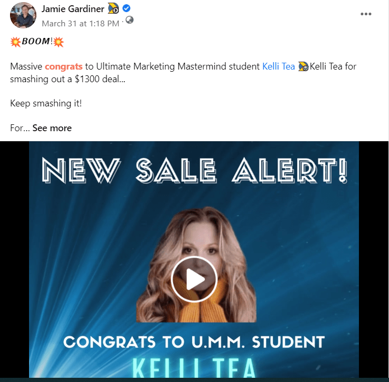Image resolution: width=389 pixels, height=382 pixels.
Task: Click the orange highlighted congrats word
Action: point(63,66)
